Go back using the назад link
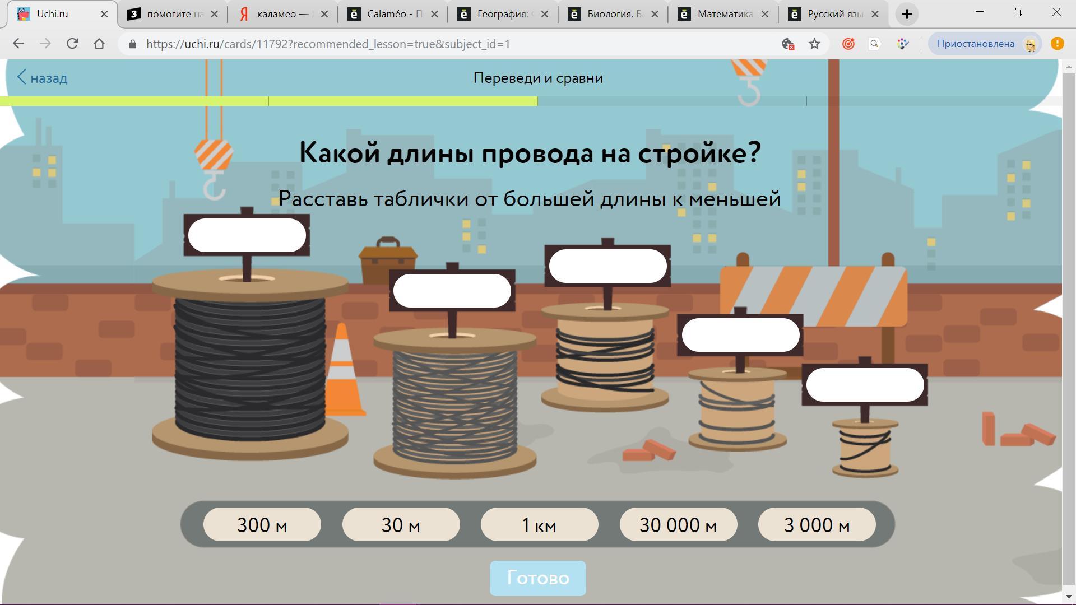The image size is (1076, 605). coord(43,78)
